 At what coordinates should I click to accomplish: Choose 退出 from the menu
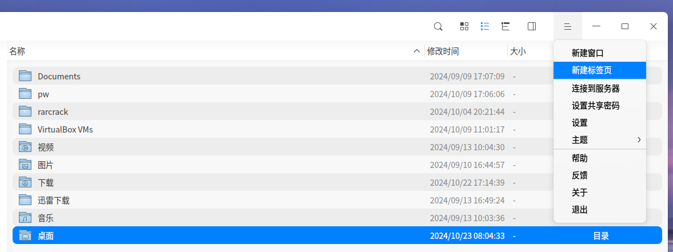(600, 210)
